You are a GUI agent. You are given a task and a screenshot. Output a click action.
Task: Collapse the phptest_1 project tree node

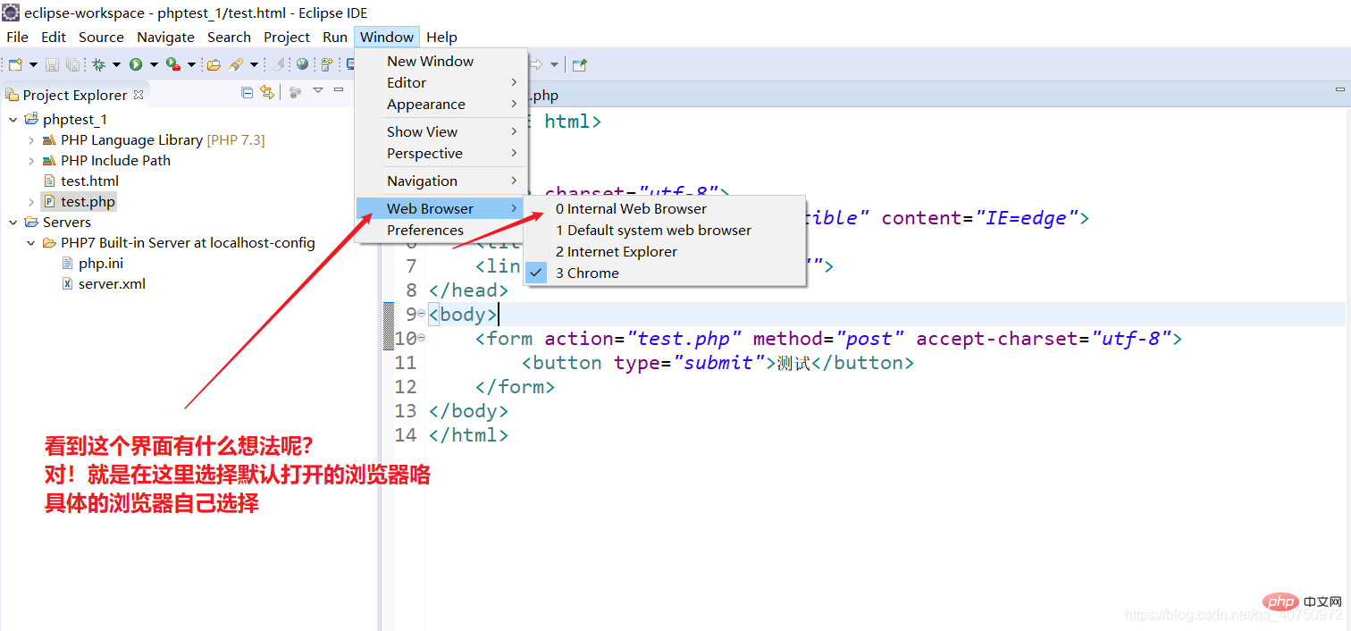coord(13,120)
